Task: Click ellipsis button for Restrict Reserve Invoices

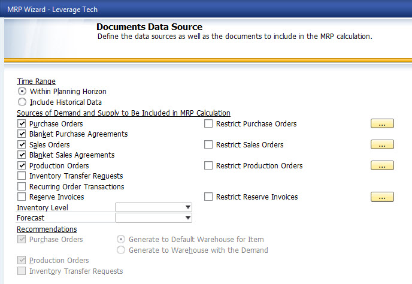Action: (382, 197)
